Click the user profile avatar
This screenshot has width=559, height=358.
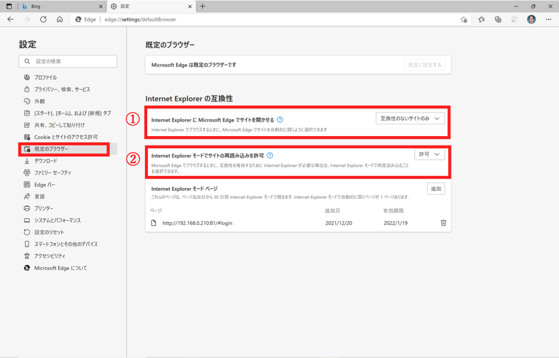pyautogui.click(x=531, y=20)
